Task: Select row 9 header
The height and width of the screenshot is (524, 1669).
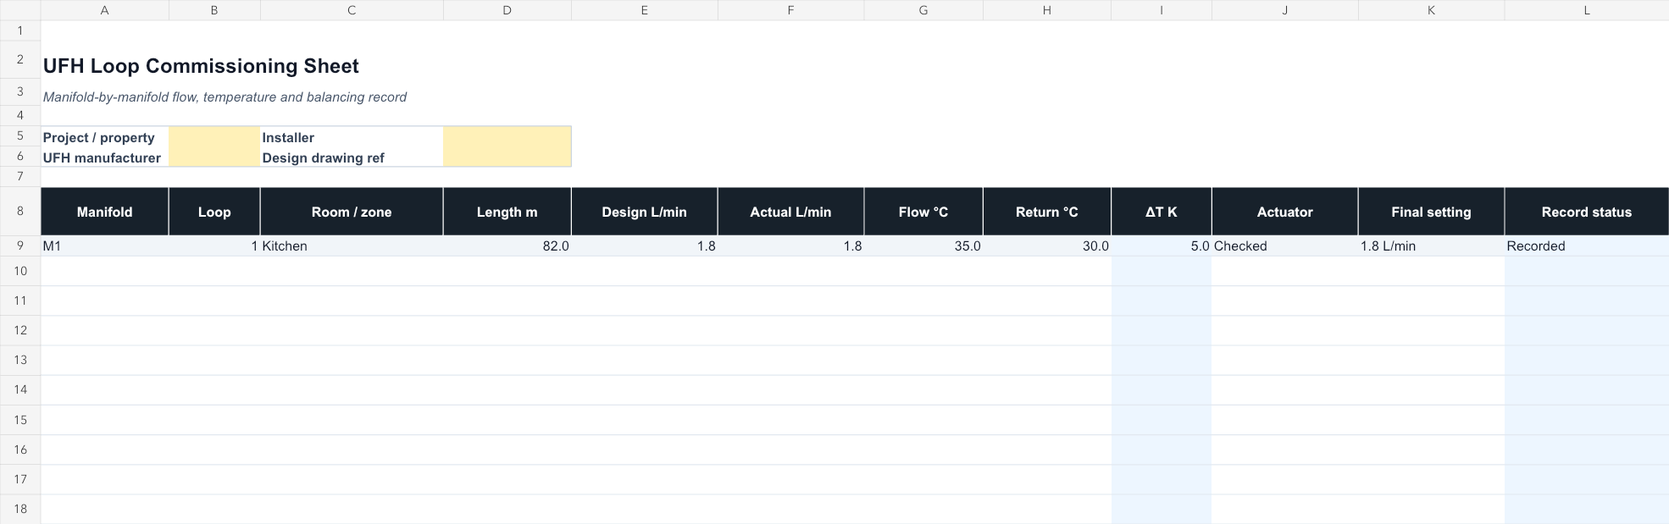Action: pyautogui.click(x=20, y=246)
